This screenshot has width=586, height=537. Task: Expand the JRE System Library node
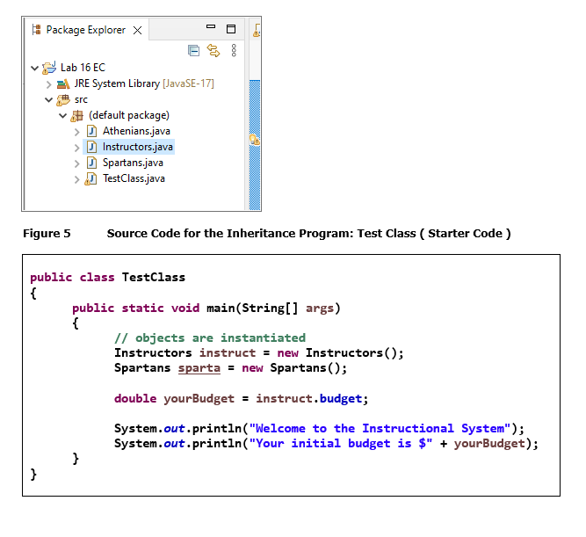pyautogui.click(x=48, y=84)
